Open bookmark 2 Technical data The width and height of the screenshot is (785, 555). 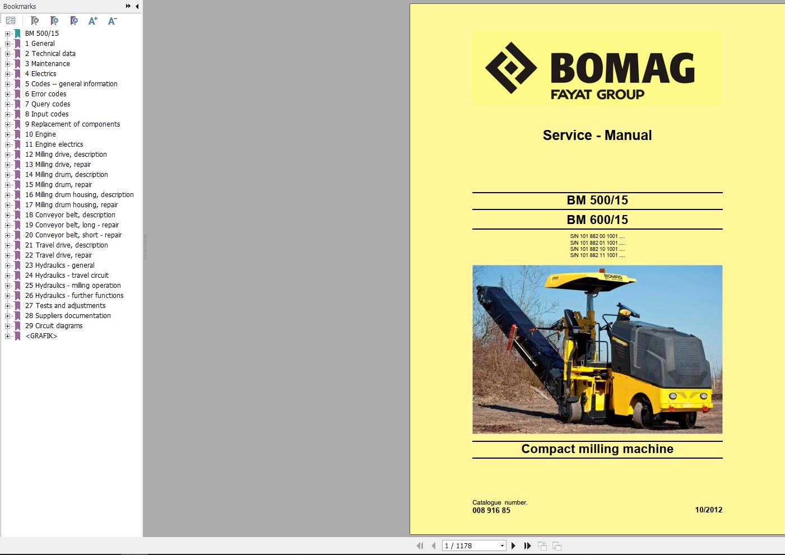[x=50, y=54]
